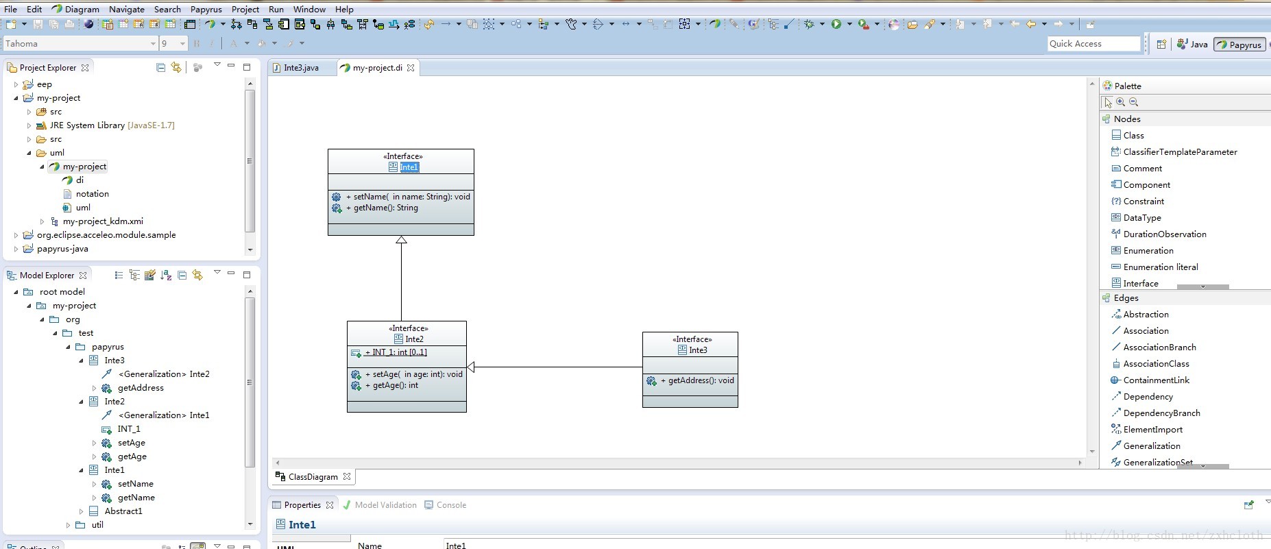The width and height of the screenshot is (1271, 549).
Task: Expand the util package node
Action: pos(68,525)
